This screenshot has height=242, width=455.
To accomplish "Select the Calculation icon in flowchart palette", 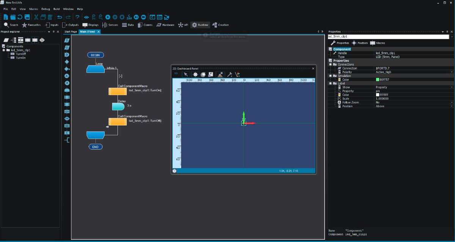I will pyautogui.click(x=67, y=125).
